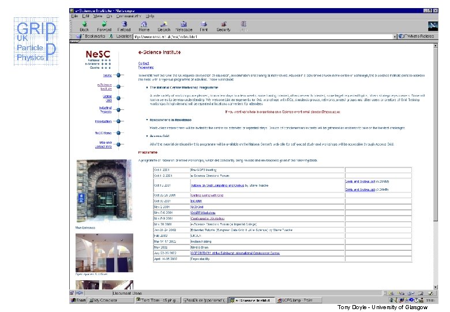Open the View menu
This screenshot has width=450, height=312.
point(97,16)
